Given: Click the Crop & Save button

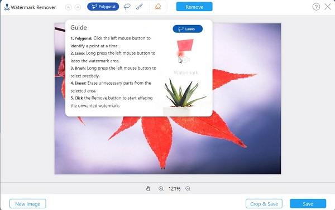Looking at the screenshot, I should pos(264,204).
